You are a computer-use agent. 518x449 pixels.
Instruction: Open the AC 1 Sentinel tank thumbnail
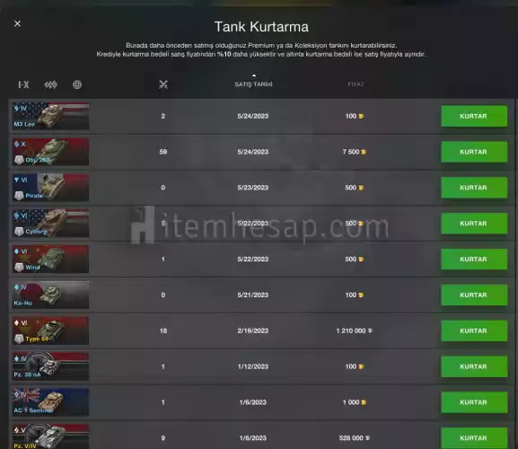point(50,402)
